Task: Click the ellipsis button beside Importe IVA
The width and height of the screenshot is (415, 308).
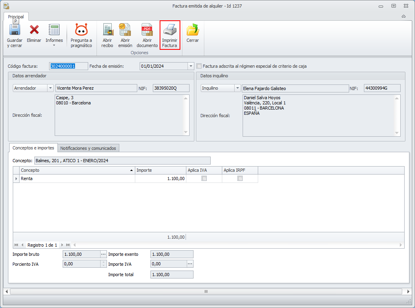Action: (190, 264)
